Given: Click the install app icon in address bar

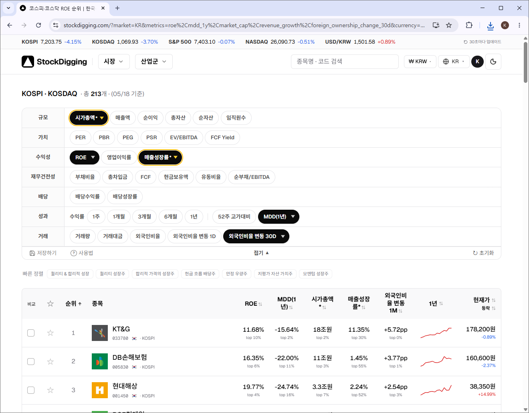Looking at the screenshot, I should click(x=436, y=25).
